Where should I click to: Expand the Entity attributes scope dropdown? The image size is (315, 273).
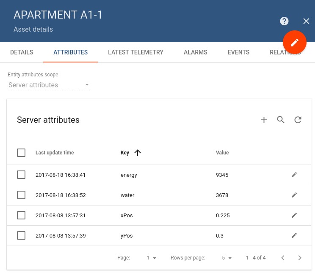point(49,85)
